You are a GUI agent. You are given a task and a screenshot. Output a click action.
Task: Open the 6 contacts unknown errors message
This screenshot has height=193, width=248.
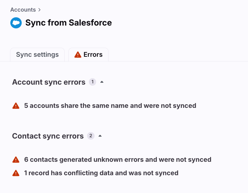tap(118, 160)
